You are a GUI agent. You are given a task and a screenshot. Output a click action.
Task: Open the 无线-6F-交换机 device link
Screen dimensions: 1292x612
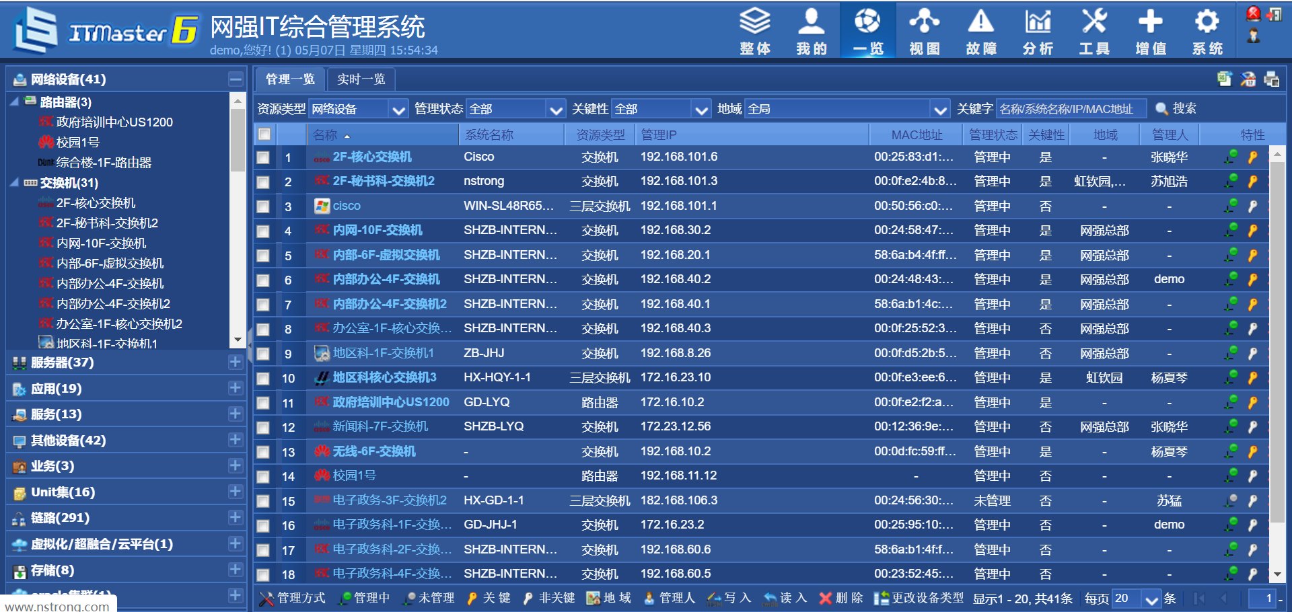click(374, 451)
